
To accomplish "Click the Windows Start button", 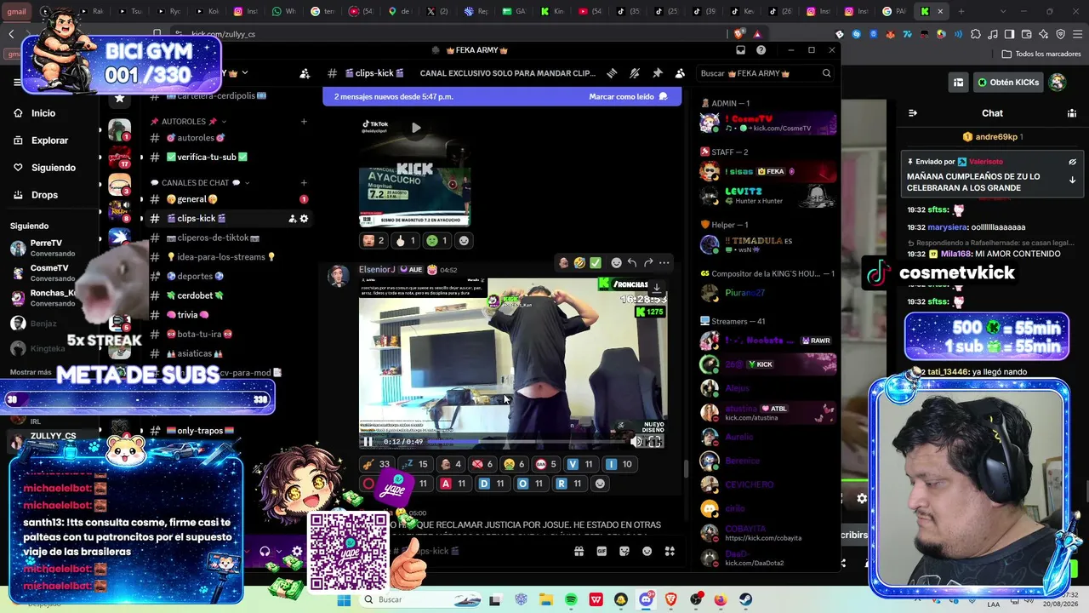I will point(344,600).
